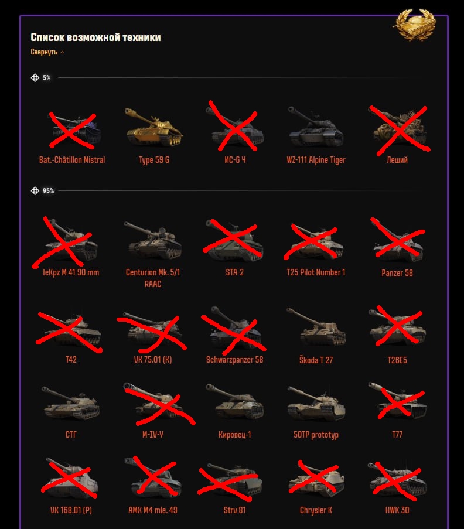Click the chevron arrow next to Свернуть
464x529 pixels.
click(63, 52)
